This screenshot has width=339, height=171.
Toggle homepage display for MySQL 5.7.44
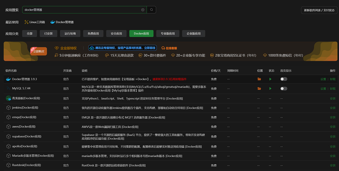284,88
